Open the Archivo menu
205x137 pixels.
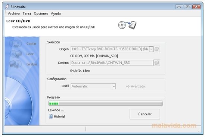[x=14, y=13]
